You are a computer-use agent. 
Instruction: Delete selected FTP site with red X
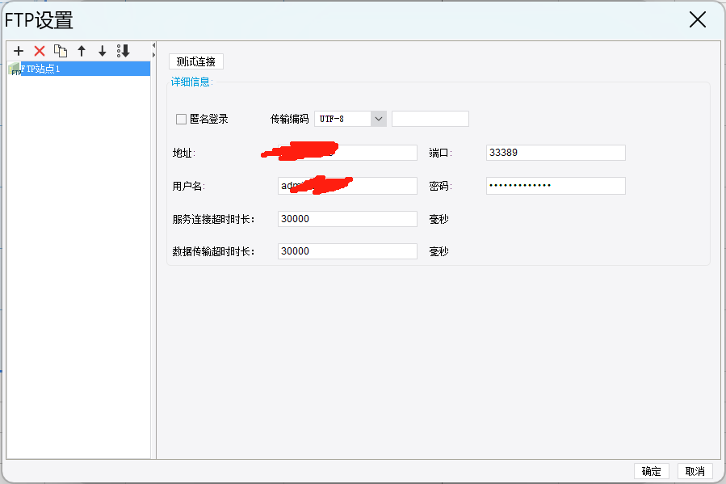click(x=40, y=51)
